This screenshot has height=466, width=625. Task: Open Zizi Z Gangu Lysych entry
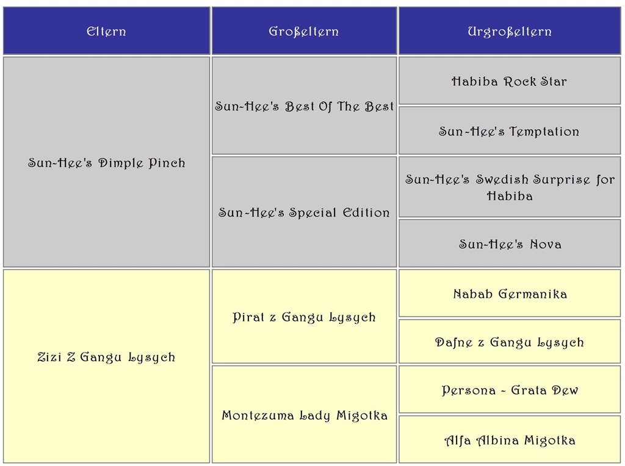(x=106, y=357)
